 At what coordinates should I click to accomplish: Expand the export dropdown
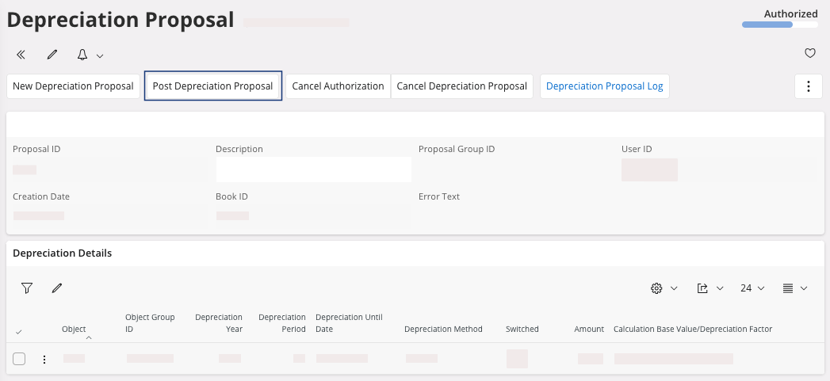point(709,288)
